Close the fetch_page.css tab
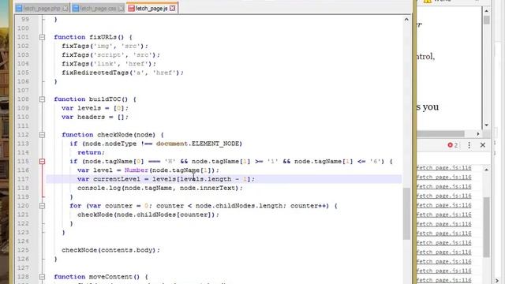 (121, 9)
